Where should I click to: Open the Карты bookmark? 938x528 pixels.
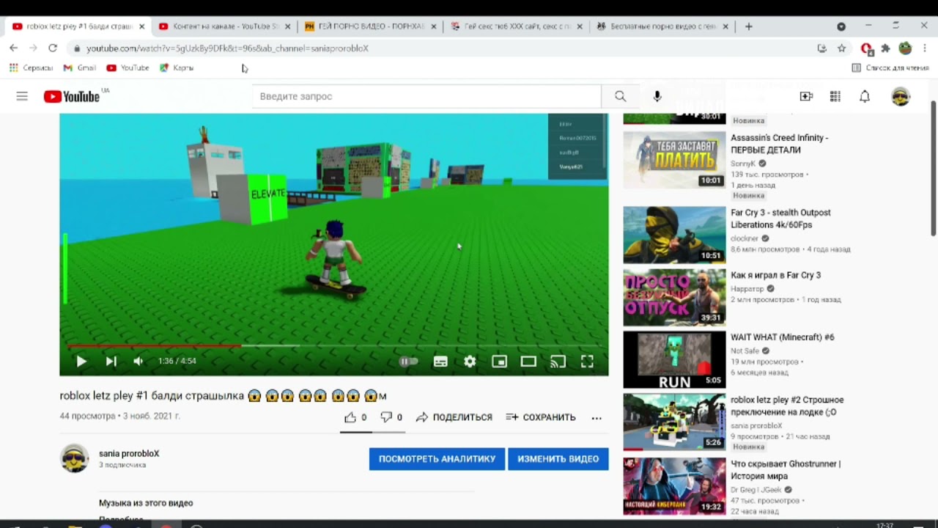click(x=177, y=67)
